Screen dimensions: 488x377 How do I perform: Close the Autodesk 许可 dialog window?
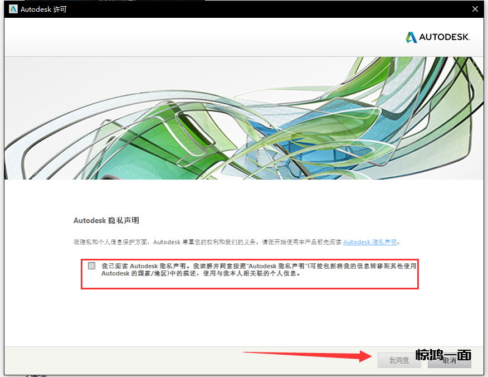475,9
